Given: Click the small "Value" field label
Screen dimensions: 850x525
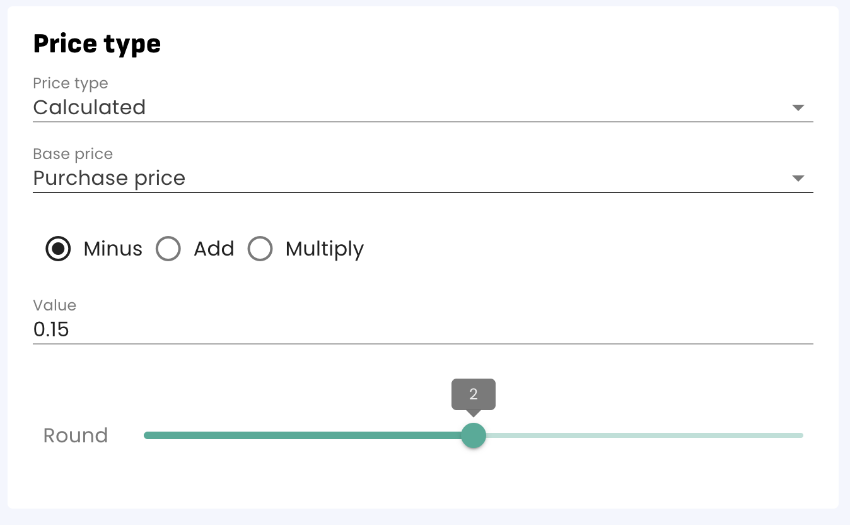Looking at the screenshot, I should coord(54,305).
